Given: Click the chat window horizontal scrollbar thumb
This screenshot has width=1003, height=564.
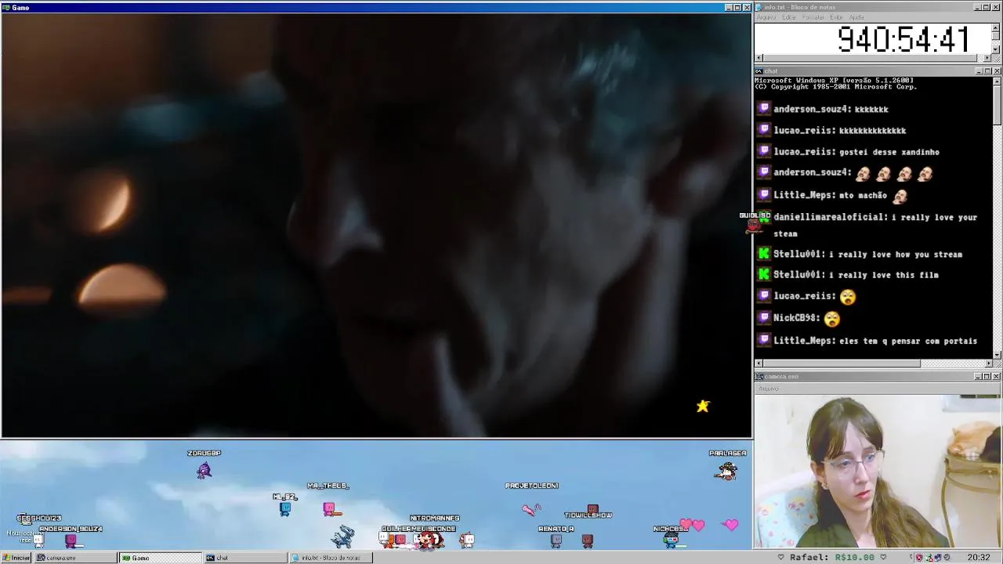Looking at the screenshot, I should (842, 363).
